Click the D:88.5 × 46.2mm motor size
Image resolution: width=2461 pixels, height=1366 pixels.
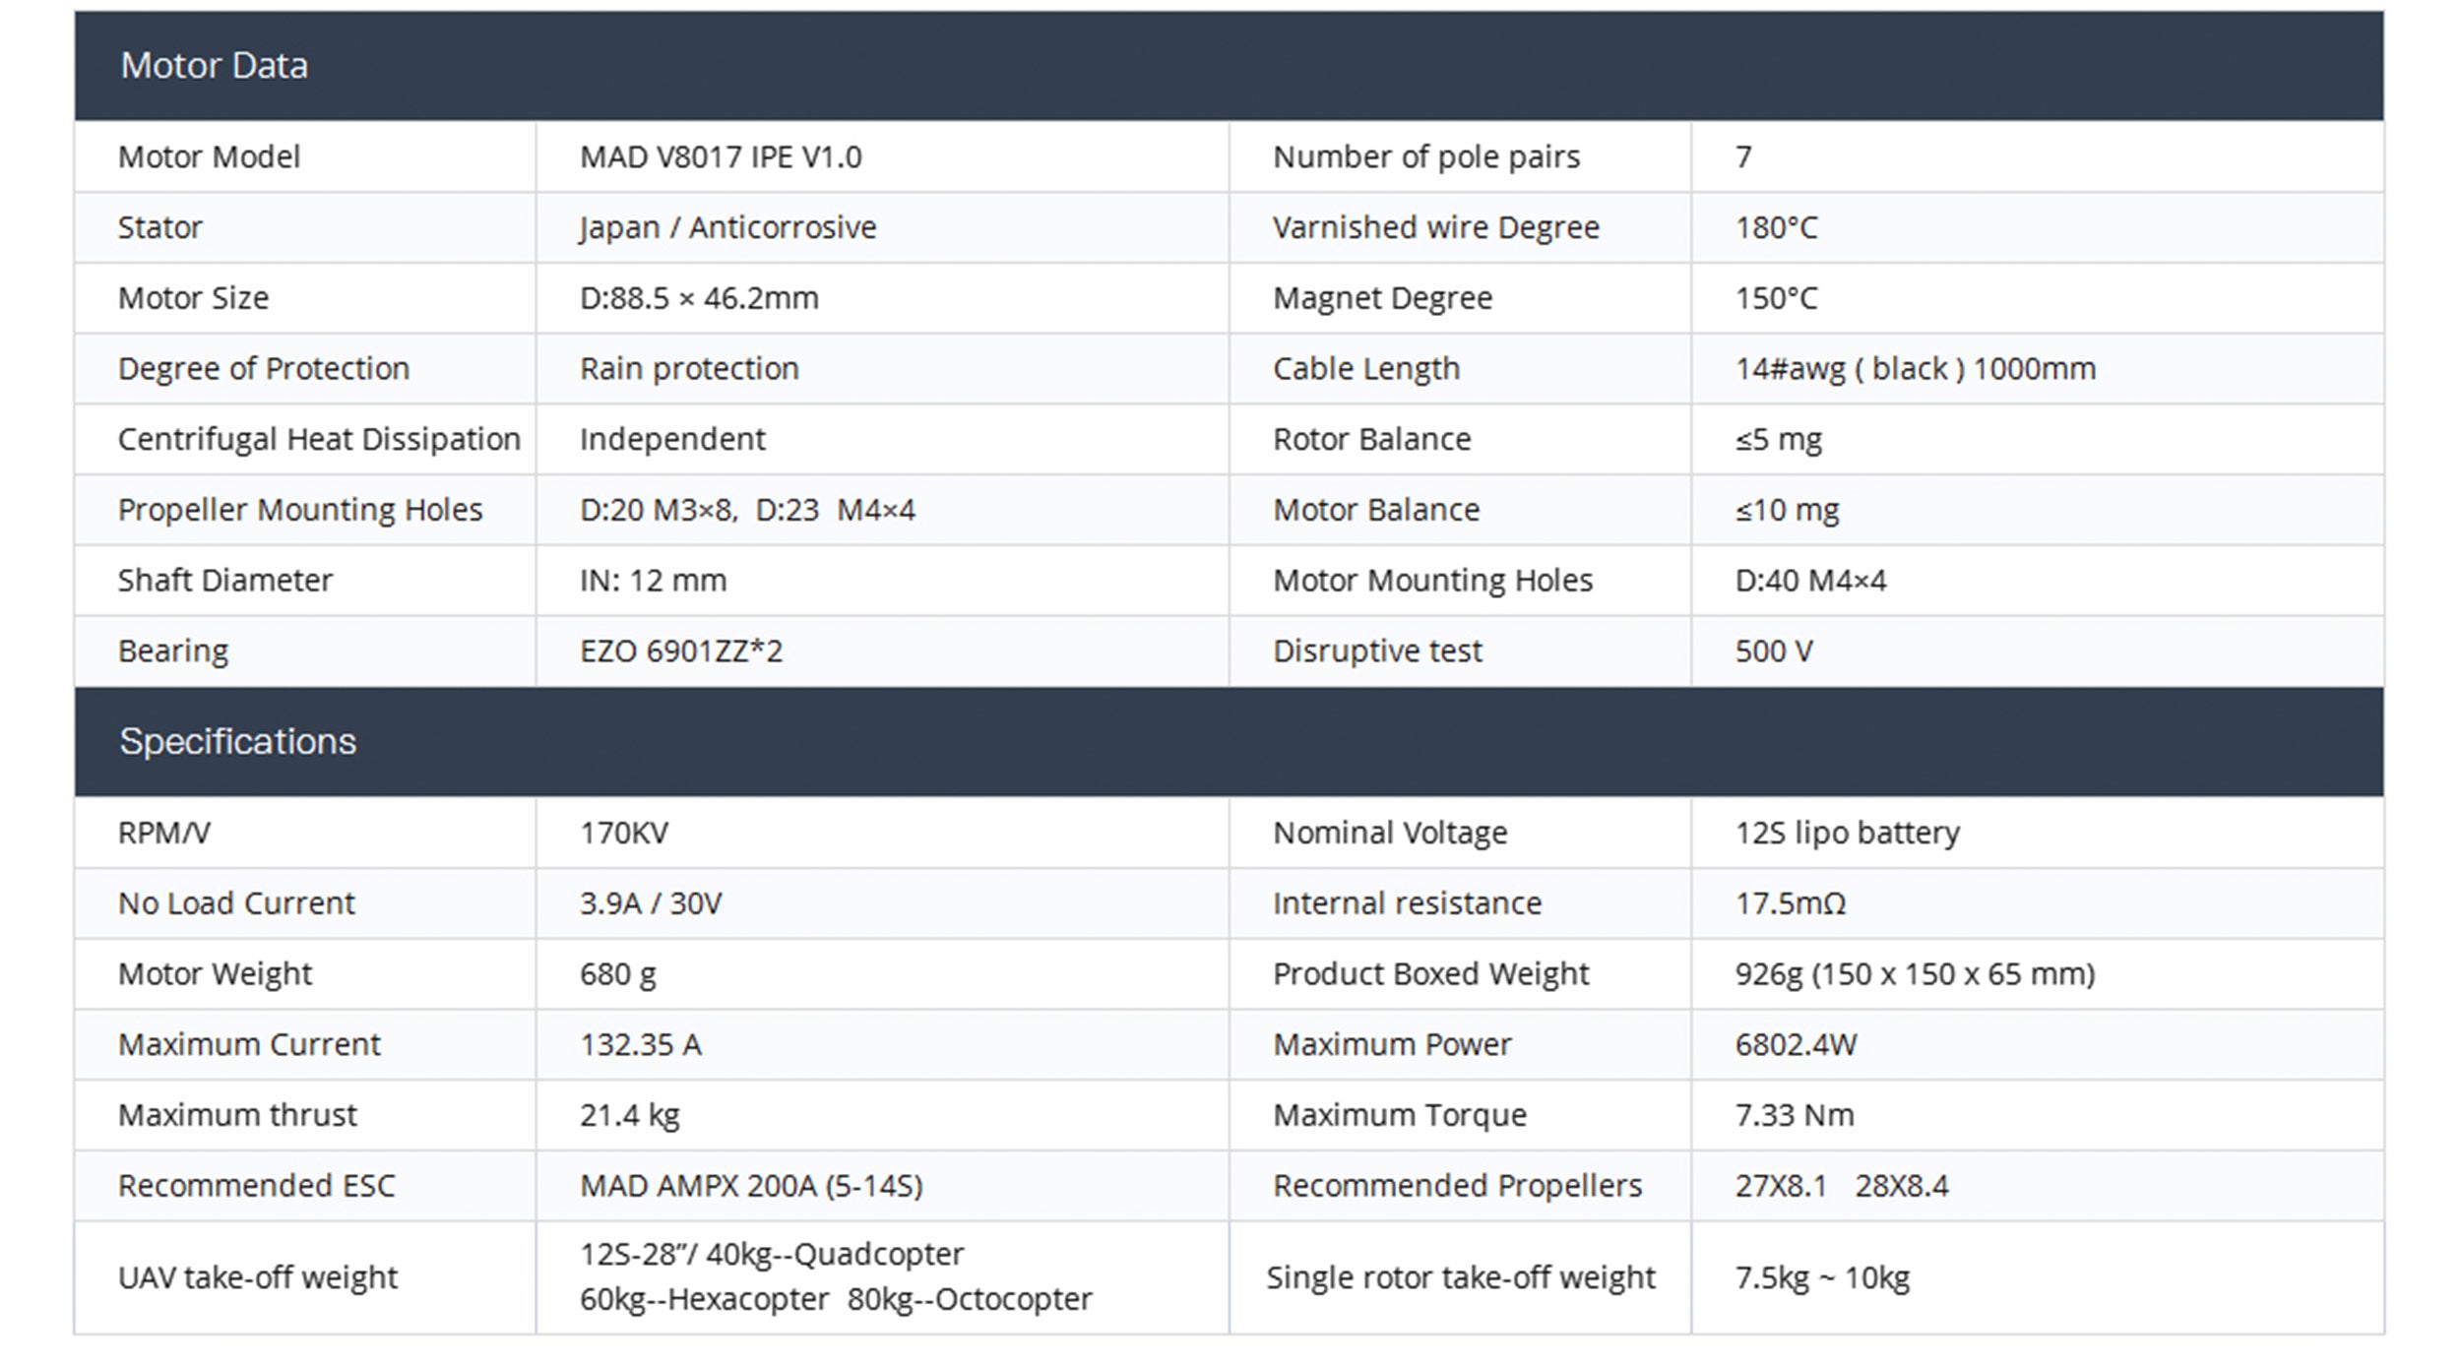[x=699, y=298]
